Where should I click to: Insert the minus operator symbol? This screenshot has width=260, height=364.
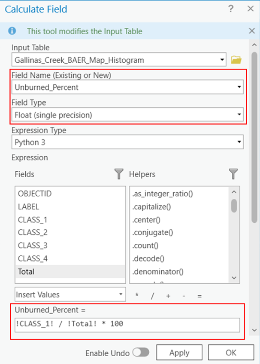click(x=184, y=296)
